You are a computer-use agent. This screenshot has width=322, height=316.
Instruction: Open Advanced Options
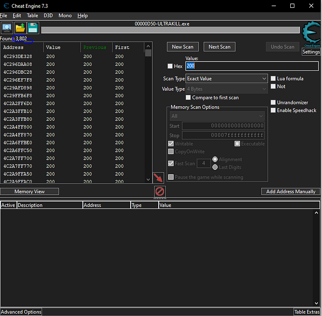click(21, 312)
